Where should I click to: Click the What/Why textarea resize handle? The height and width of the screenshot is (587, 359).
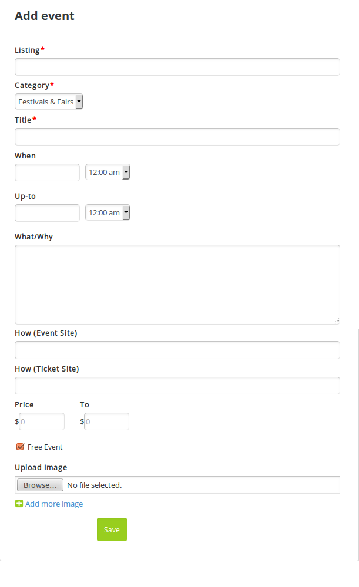tap(337, 321)
